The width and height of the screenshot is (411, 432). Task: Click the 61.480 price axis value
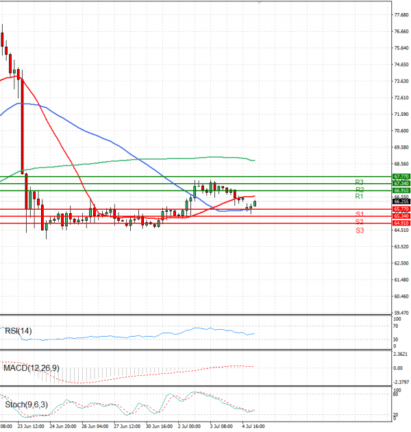tap(401, 280)
